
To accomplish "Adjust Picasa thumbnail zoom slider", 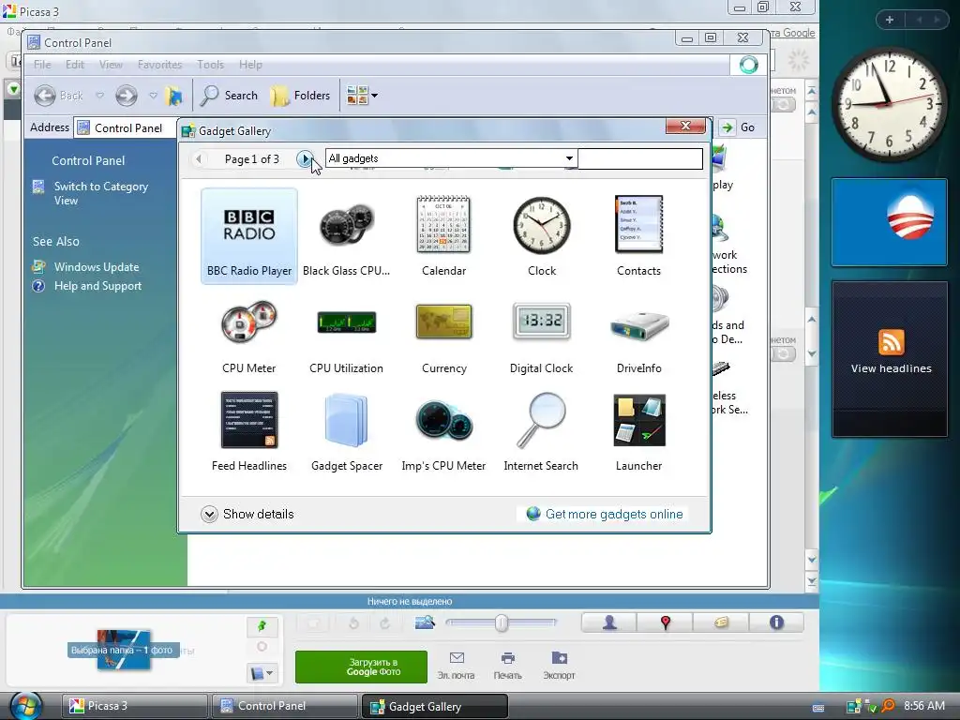I will tap(502, 622).
